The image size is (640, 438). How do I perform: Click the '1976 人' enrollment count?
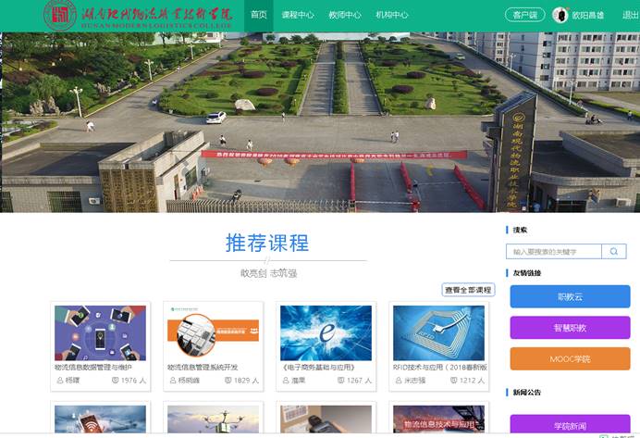tap(133, 381)
